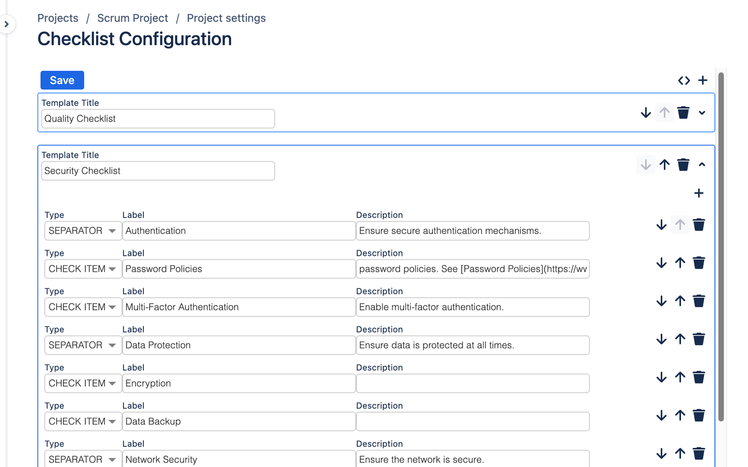The image size is (748, 467).
Task: Move Network Security row down
Action: (661, 454)
